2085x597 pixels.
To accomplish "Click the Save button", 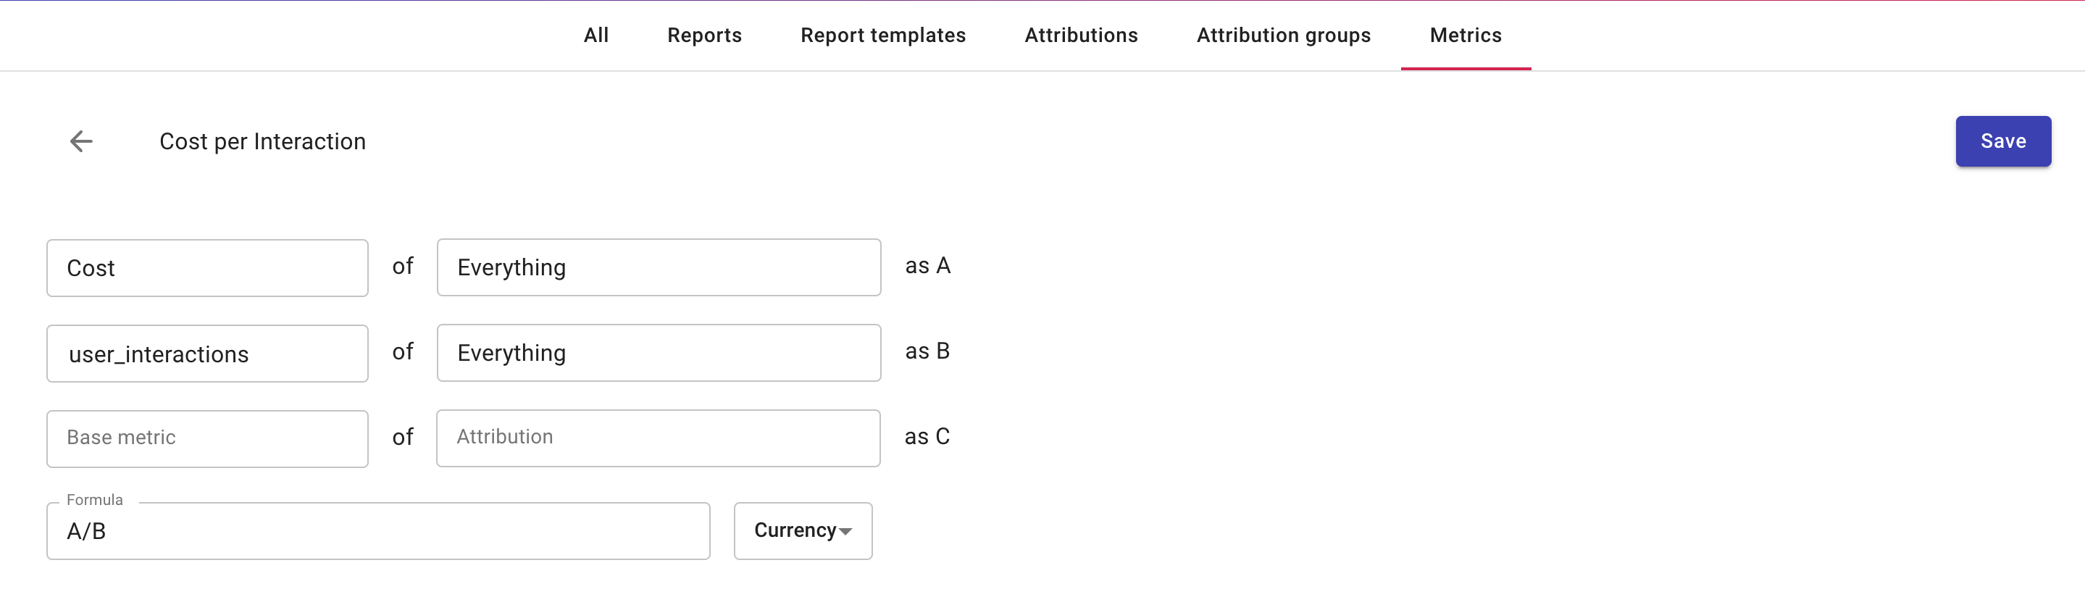I will (x=2002, y=141).
